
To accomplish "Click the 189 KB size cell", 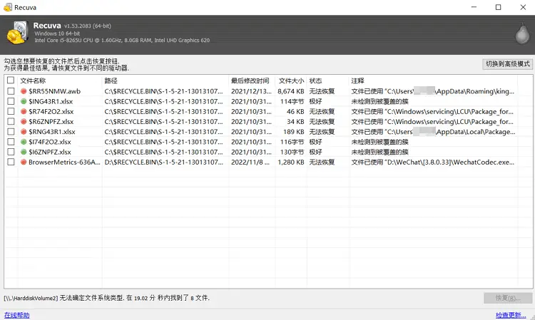I will pyautogui.click(x=294, y=132).
